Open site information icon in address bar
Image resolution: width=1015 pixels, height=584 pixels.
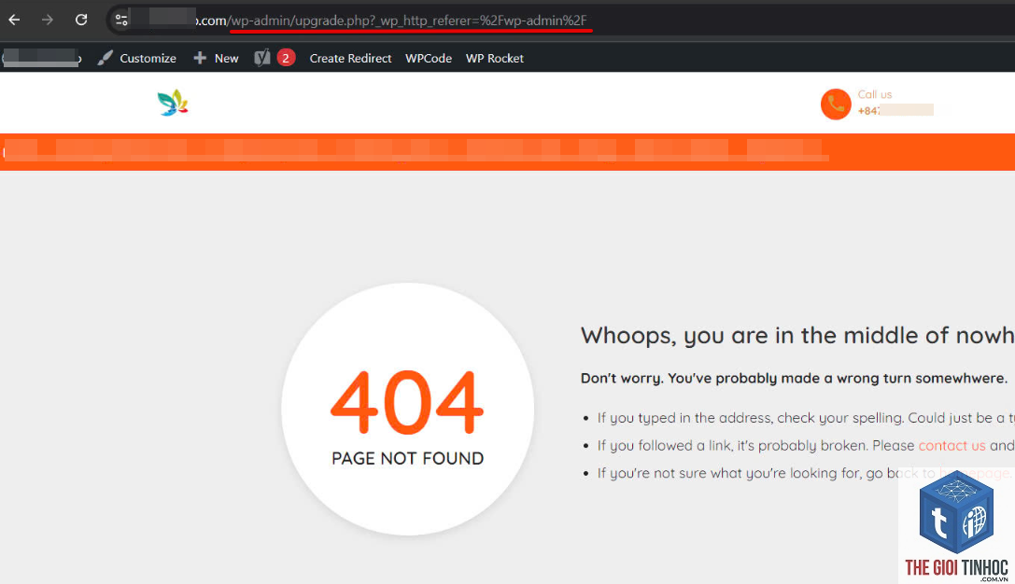click(121, 20)
